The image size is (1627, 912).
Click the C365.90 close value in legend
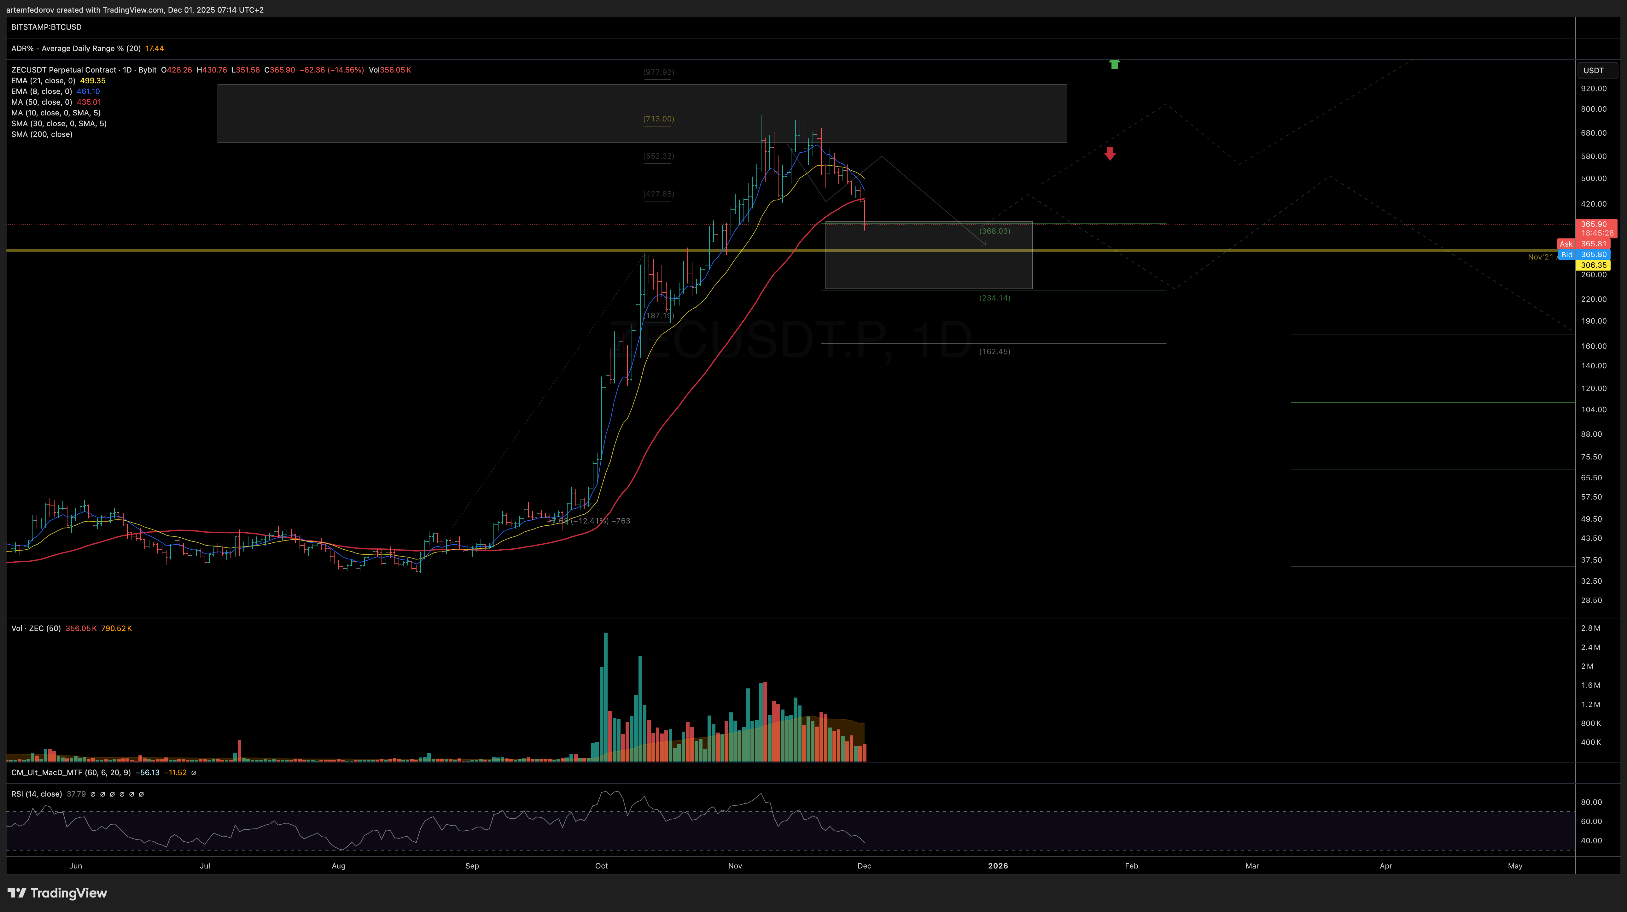[x=280, y=70]
